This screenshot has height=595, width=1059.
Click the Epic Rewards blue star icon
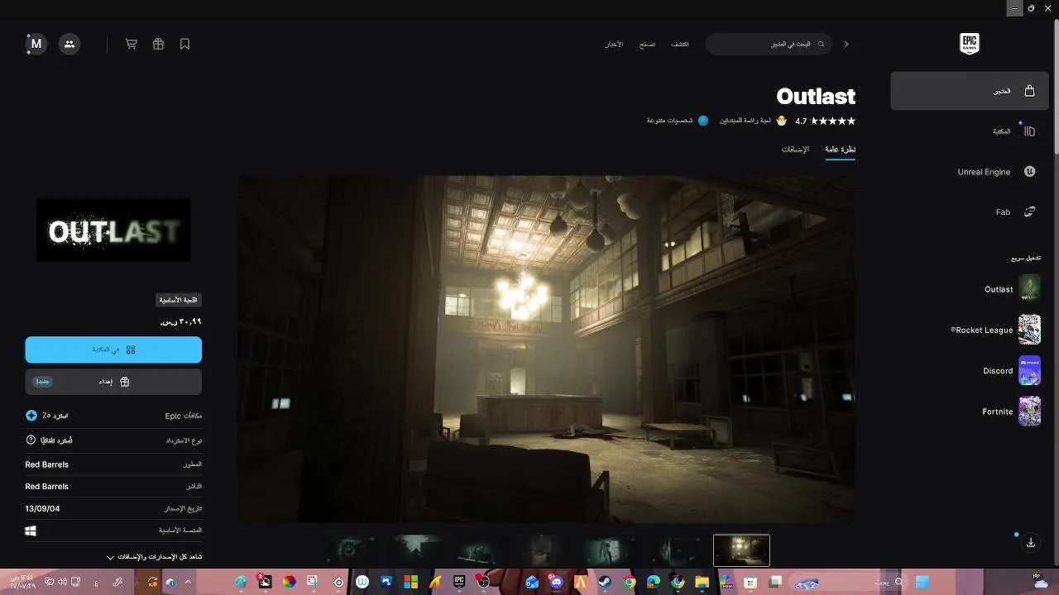click(31, 416)
